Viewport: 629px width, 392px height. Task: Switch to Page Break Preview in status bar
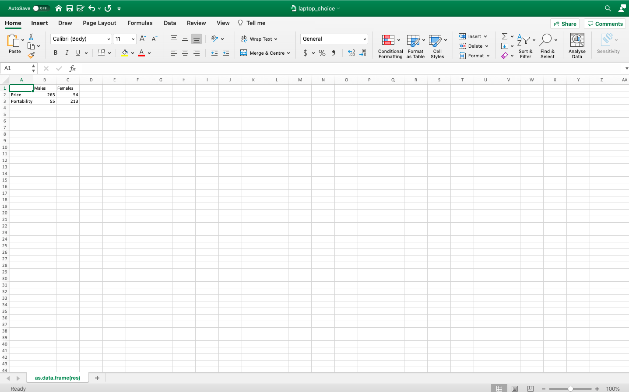click(530, 388)
